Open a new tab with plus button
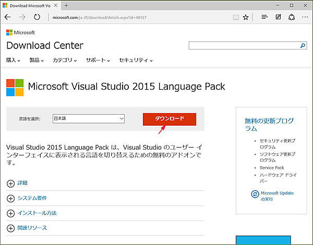This screenshot has width=313, height=245. point(66,5)
